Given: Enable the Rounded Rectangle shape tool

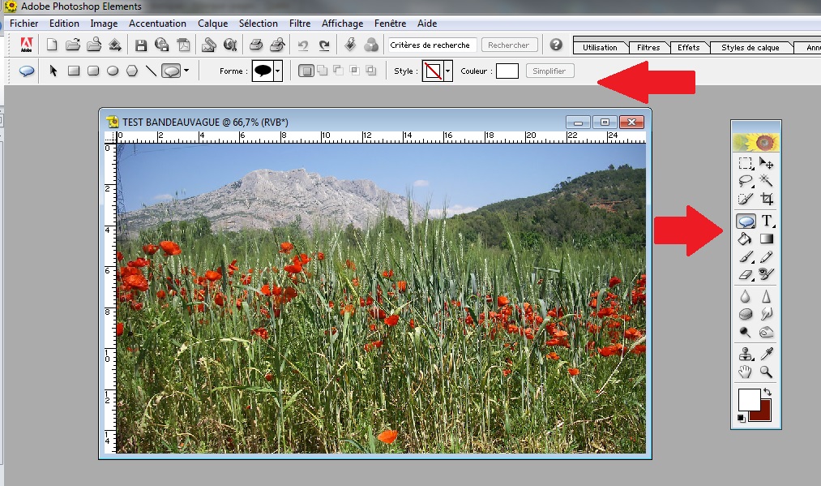Looking at the screenshot, I should 93,71.
